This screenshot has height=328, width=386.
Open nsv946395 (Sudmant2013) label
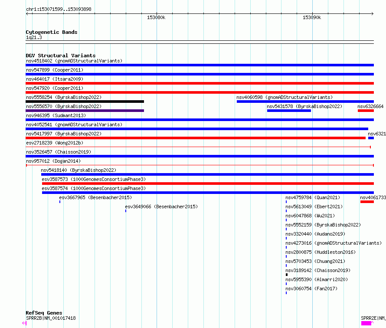point(56,115)
